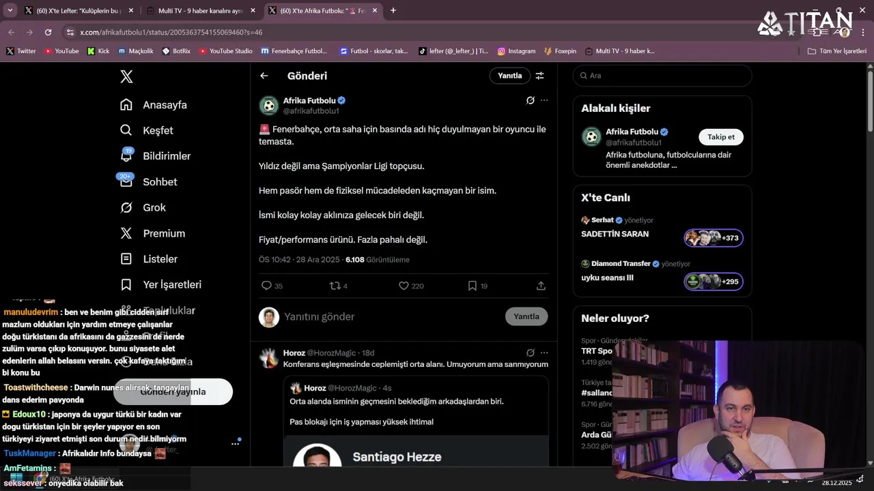Open the Multi TV bookmark
Viewport: 874px width, 491px height.
[x=620, y=51]
